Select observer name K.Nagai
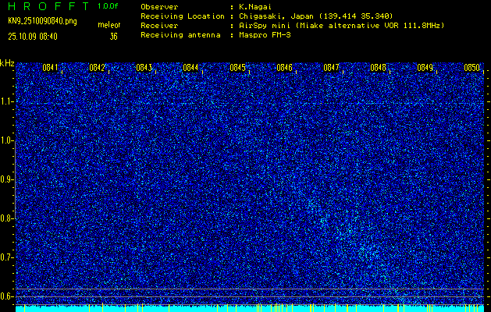The image size is (491, 312). point(258,6)
